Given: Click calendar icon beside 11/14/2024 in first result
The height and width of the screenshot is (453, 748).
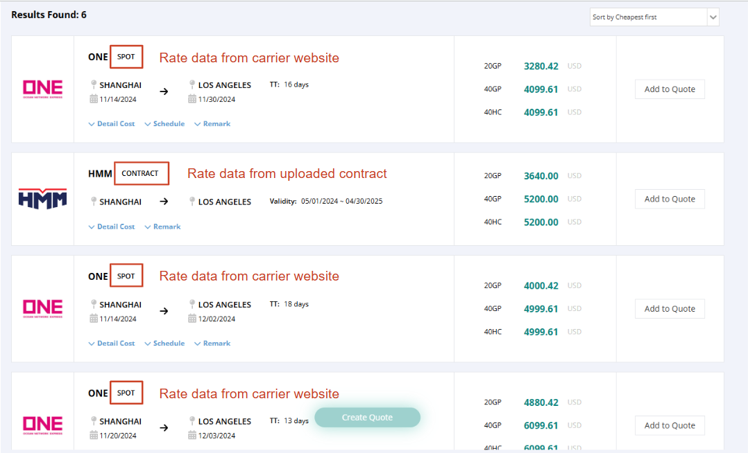Looking at the screenshot, I should (94, 99).
